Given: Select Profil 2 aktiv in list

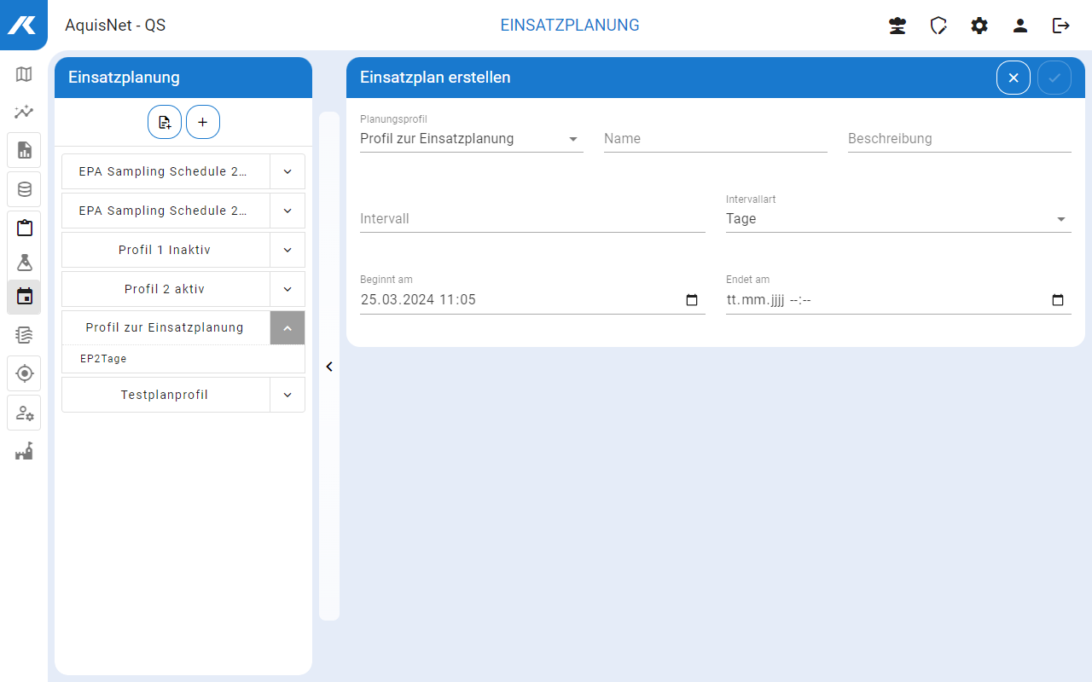Looking at the screenshot, I should coord(165,289).
